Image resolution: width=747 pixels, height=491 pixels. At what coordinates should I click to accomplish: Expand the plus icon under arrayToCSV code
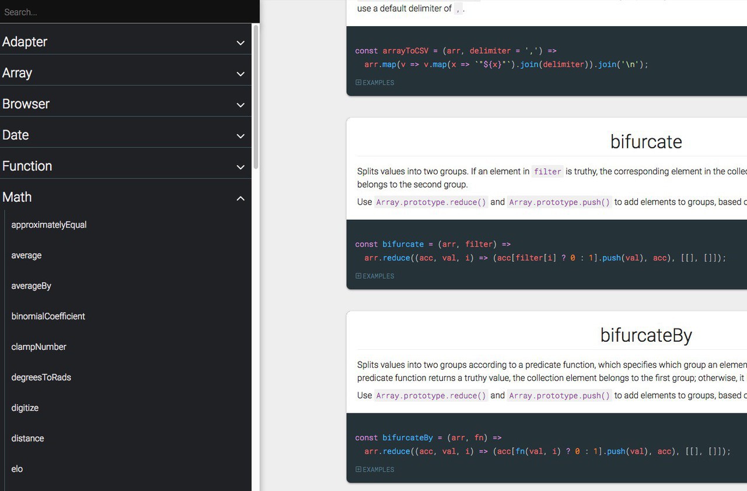[358, 83]
